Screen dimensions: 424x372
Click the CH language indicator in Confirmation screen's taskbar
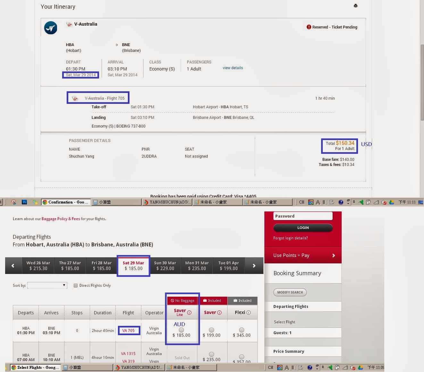(302, 202)
